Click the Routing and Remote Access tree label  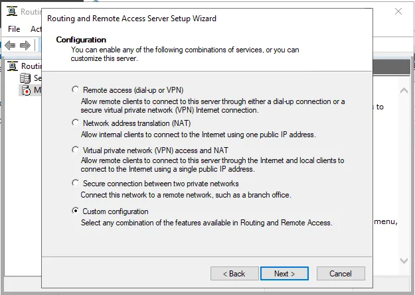coord(31,66)
